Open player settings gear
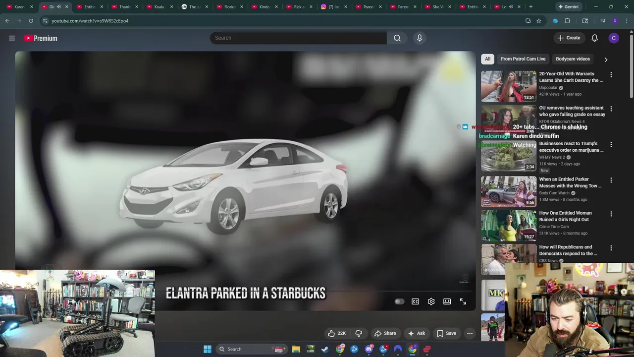Image resolution: width=634 pixels, height=357 pixels. click(x=431, y=301)
